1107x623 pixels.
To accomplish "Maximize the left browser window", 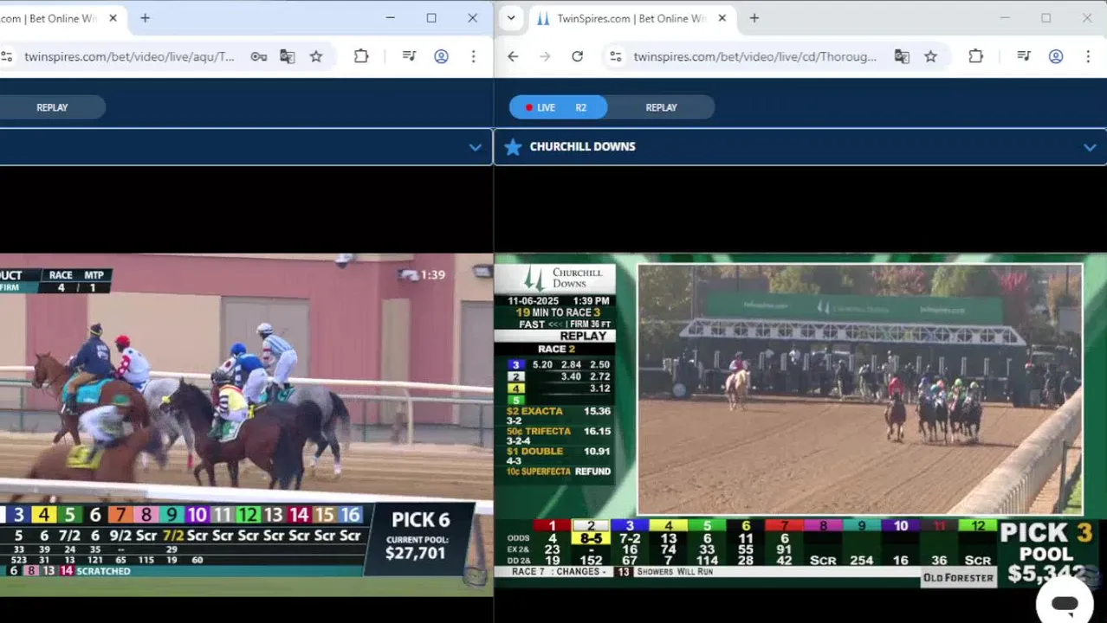I will 431,18.
